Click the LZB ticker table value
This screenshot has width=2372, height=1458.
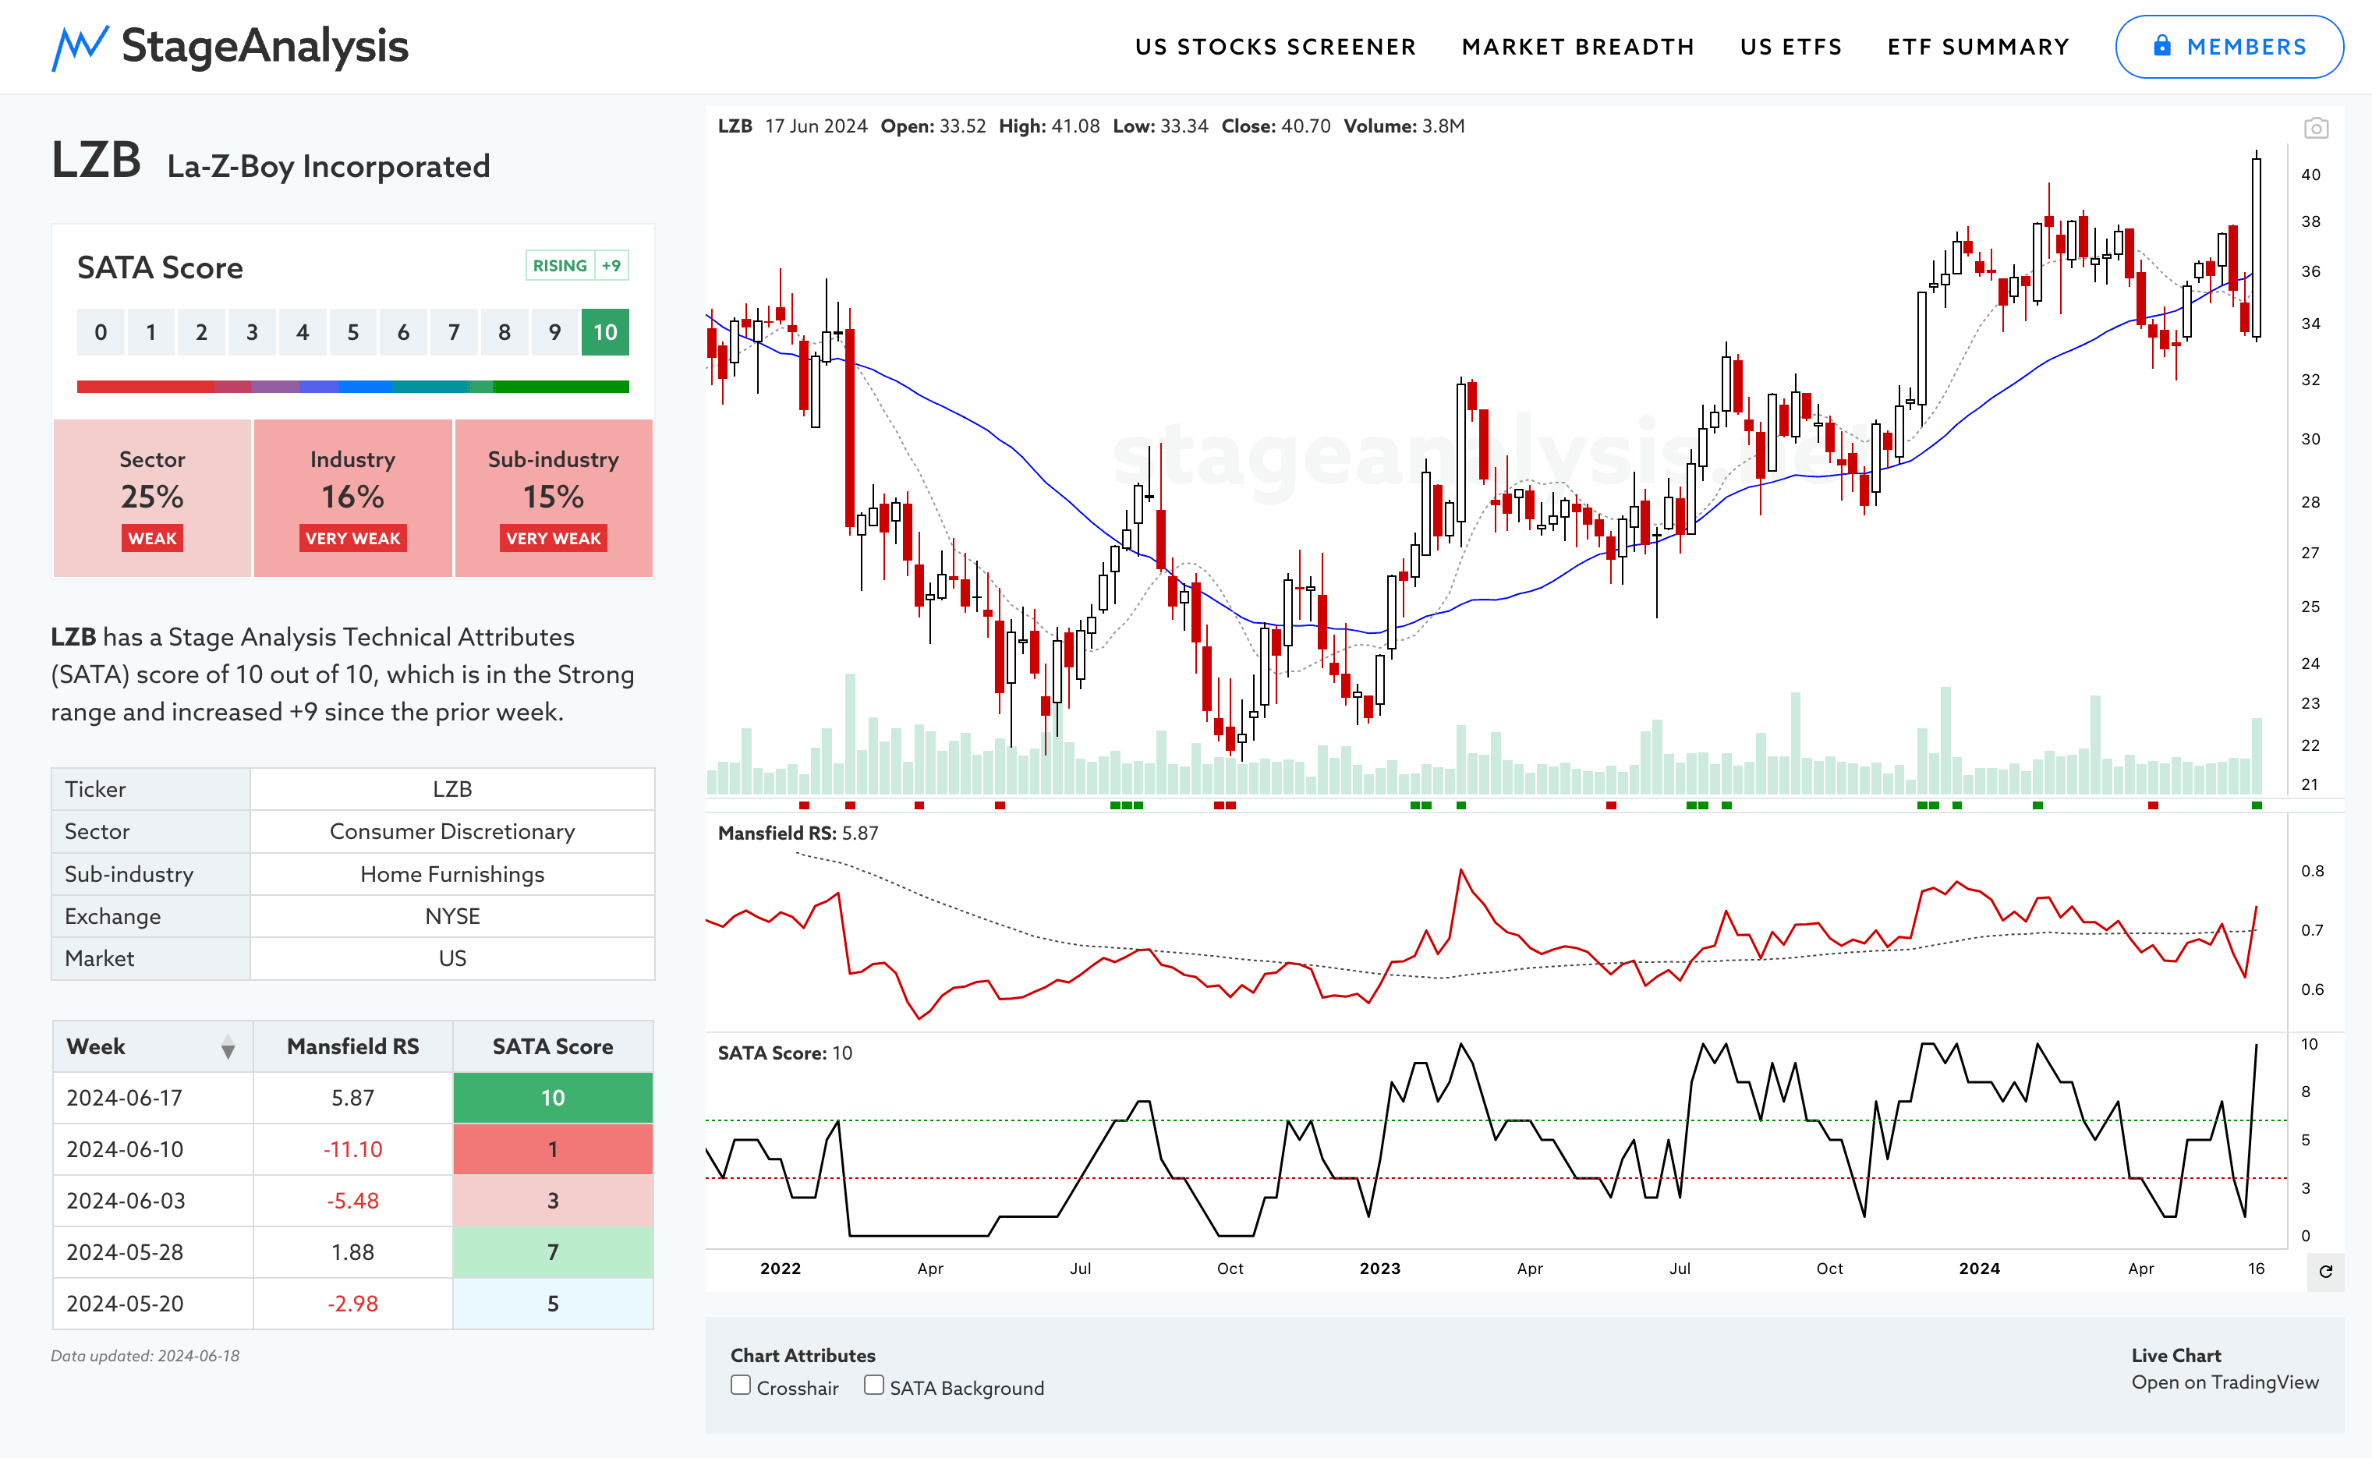pos(452,789)
